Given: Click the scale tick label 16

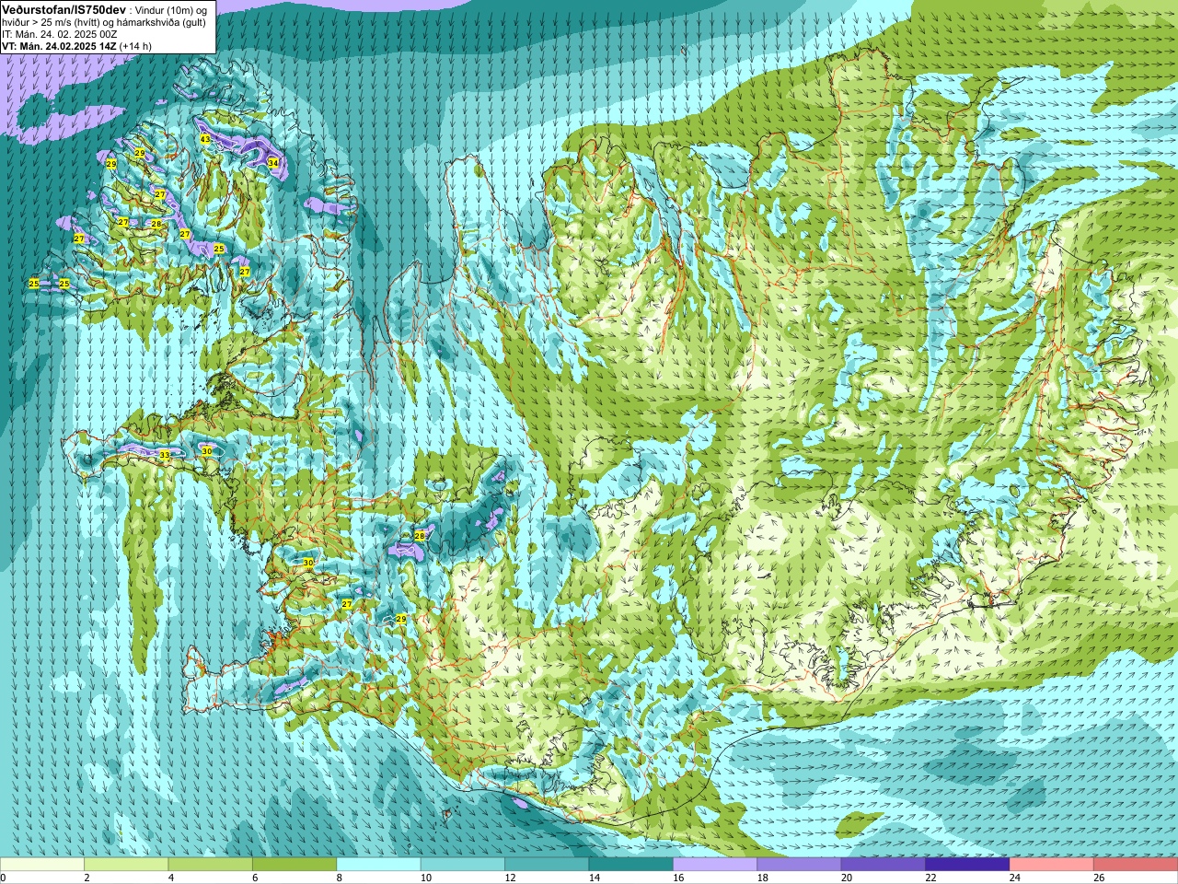Looking at the screenshot, I should click(677, 878).
